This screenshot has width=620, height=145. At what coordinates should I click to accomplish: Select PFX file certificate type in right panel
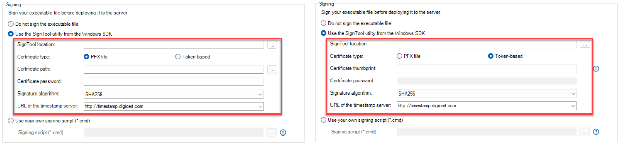pos(400,56)
